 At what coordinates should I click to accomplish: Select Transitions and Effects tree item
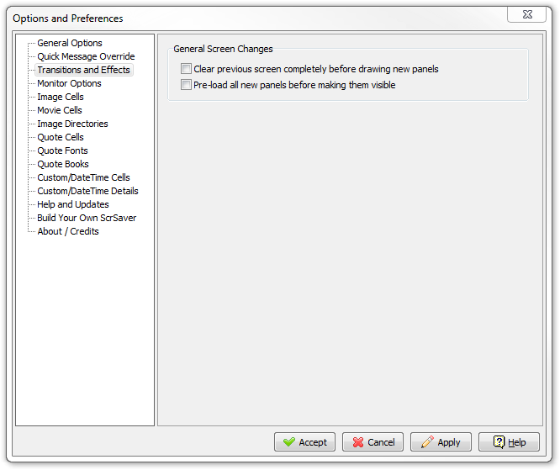click(83, 70)
